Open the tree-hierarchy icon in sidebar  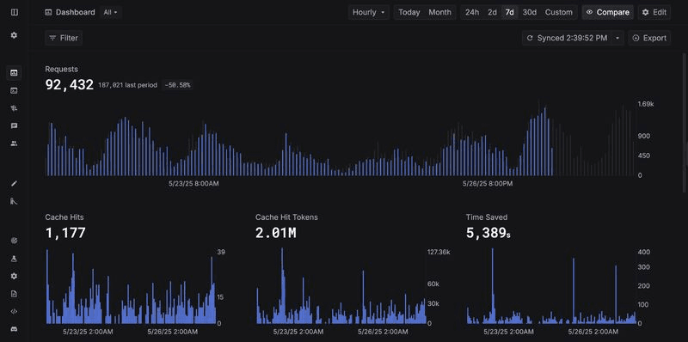[14, 108]
